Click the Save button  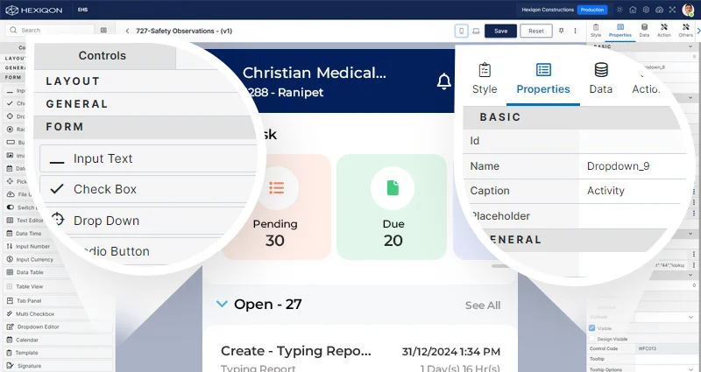(x=500, y=31)
